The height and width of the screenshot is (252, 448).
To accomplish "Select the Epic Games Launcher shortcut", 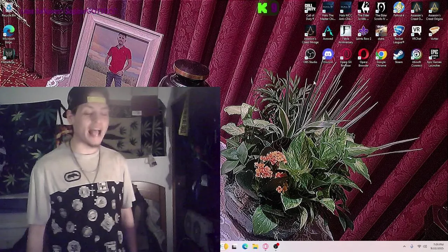I will coord(434,58).
